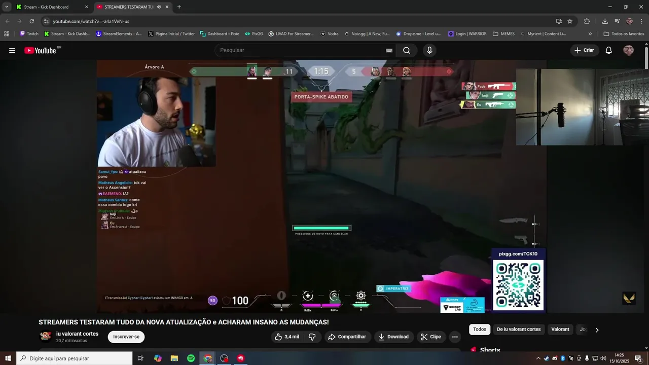Click the Compartilhar share button
This screenshot has width=649, height=365.
click(347, 337)
